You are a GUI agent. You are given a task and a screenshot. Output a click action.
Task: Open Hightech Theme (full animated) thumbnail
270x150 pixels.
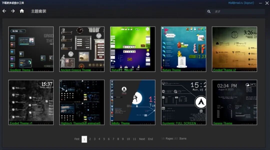pyautogui.click(x=82, y=102)
